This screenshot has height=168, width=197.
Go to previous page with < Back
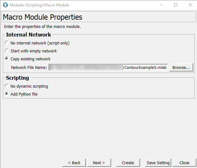(x=74, y=163)
